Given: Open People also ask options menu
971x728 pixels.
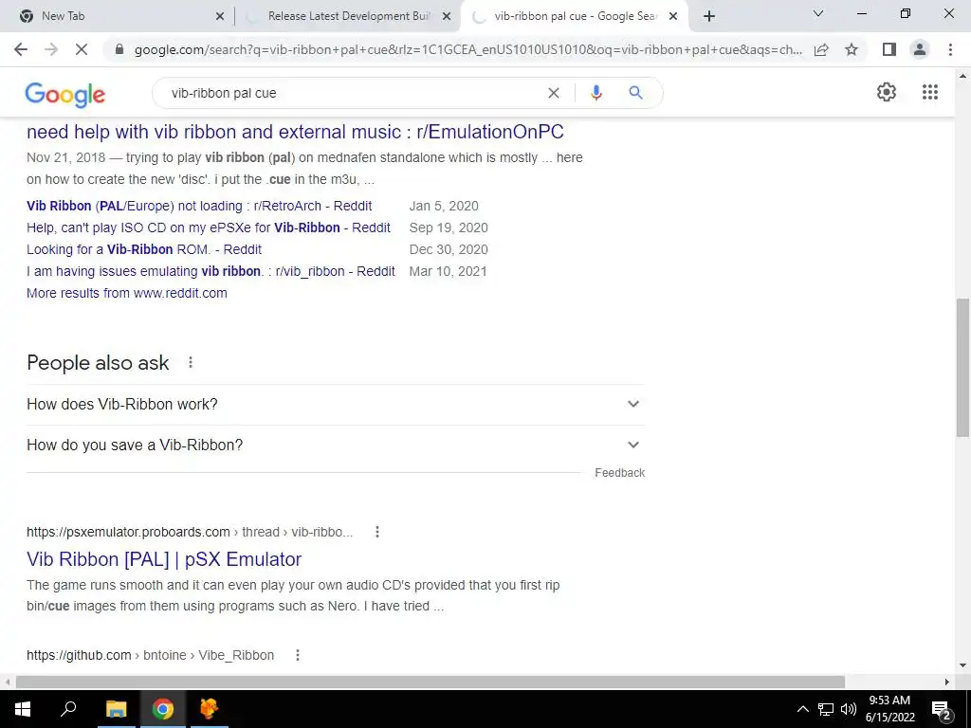Looking at the screenshot, I should coord(190,362).
